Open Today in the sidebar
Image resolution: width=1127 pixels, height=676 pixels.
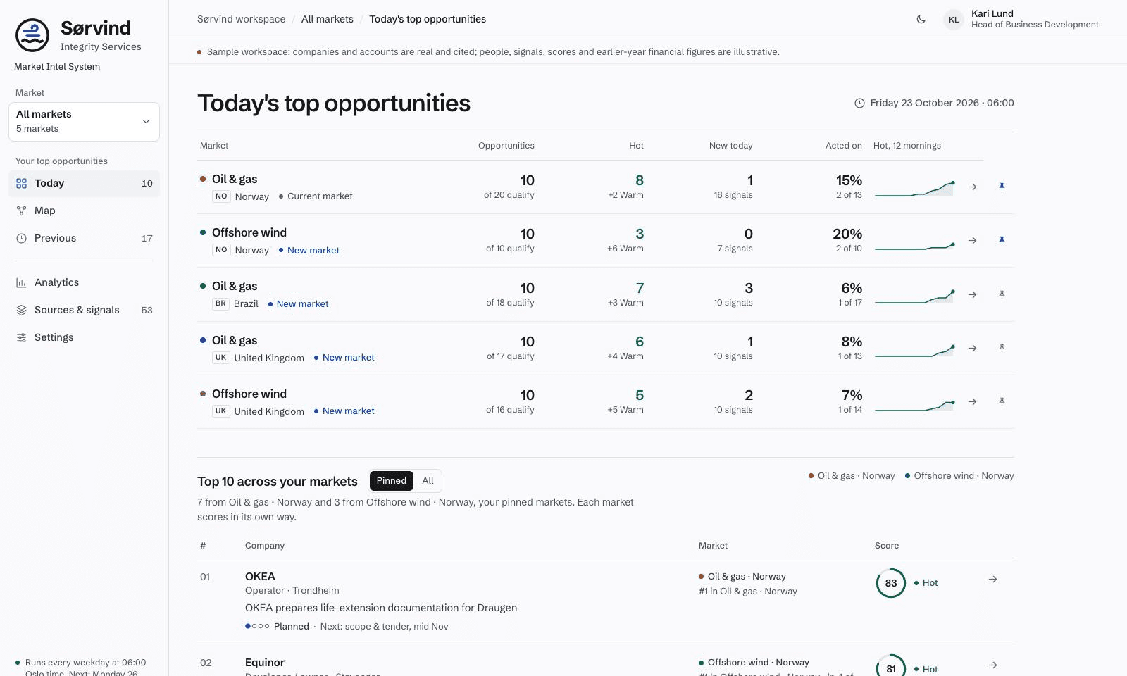84,183
